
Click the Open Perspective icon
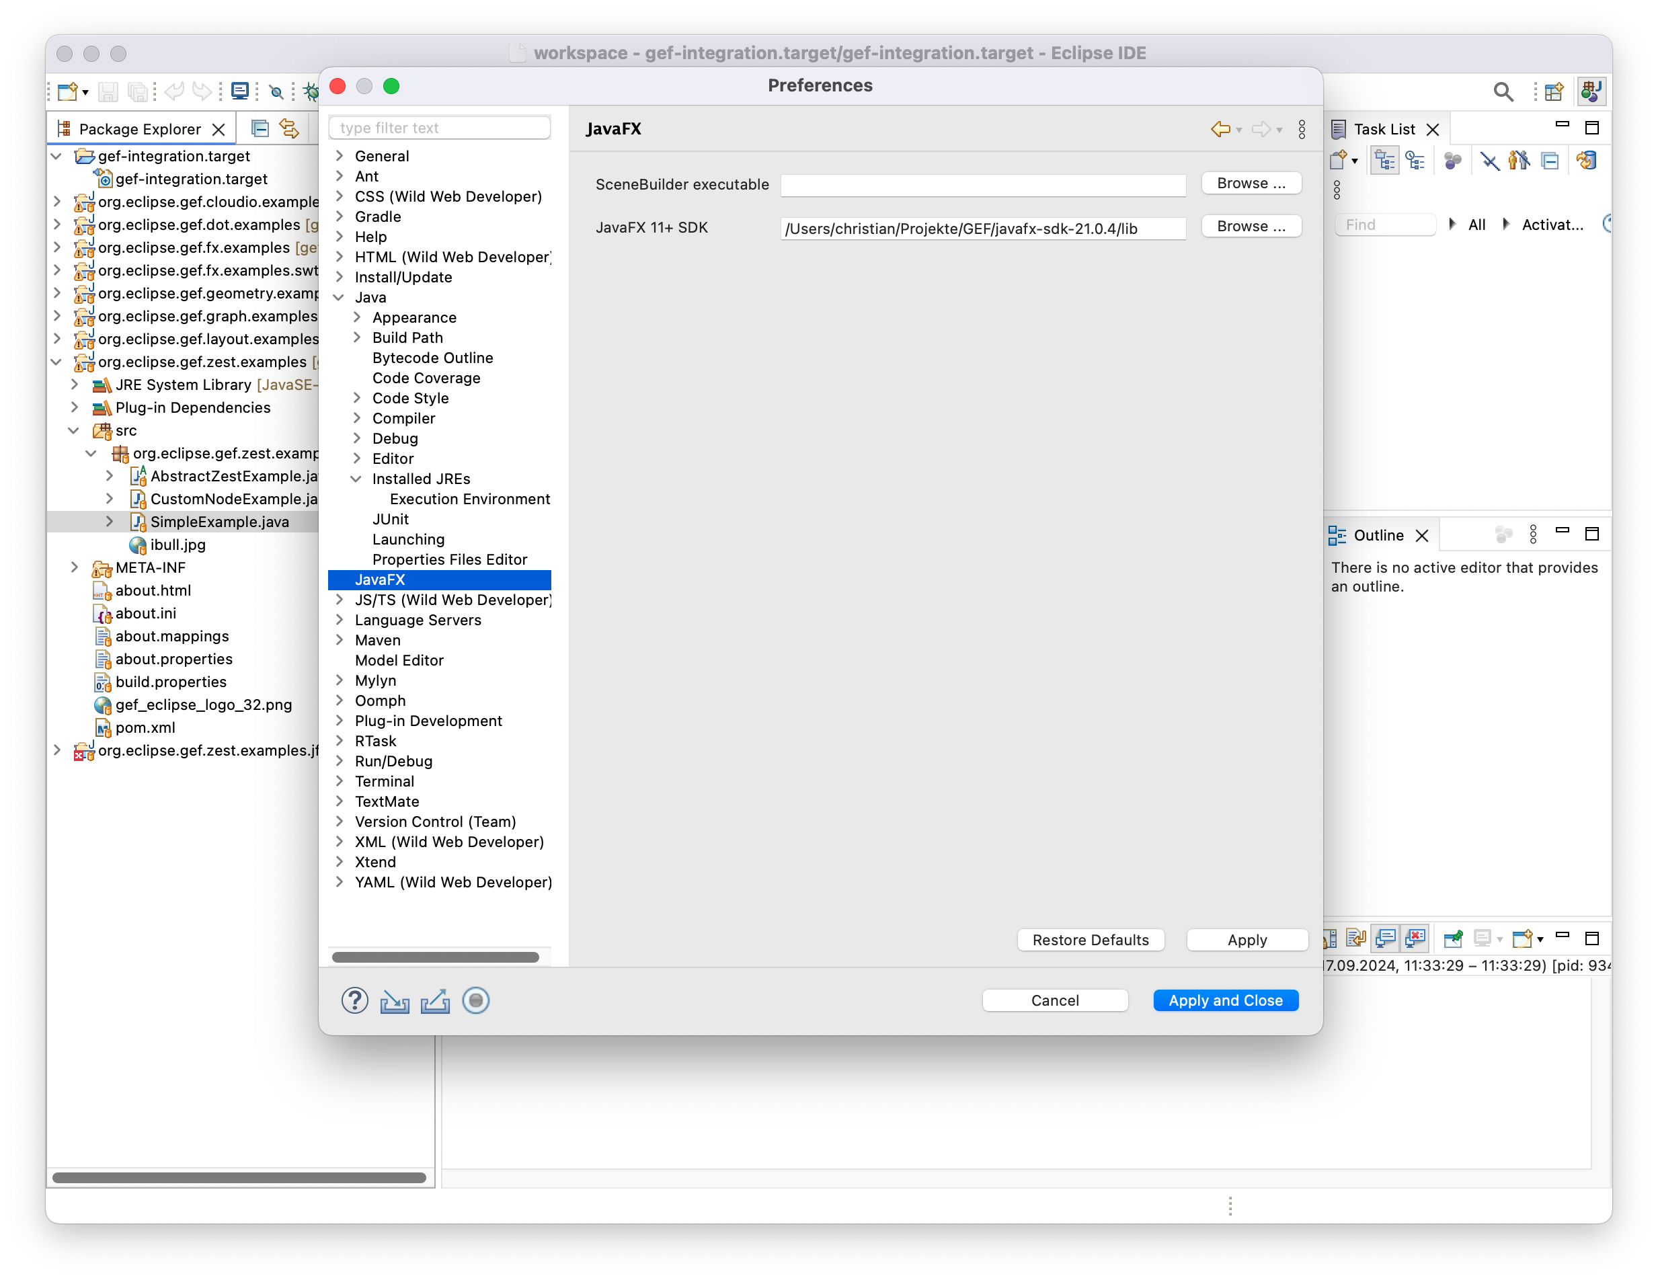pyautogui.click(x=1554, y=92)
